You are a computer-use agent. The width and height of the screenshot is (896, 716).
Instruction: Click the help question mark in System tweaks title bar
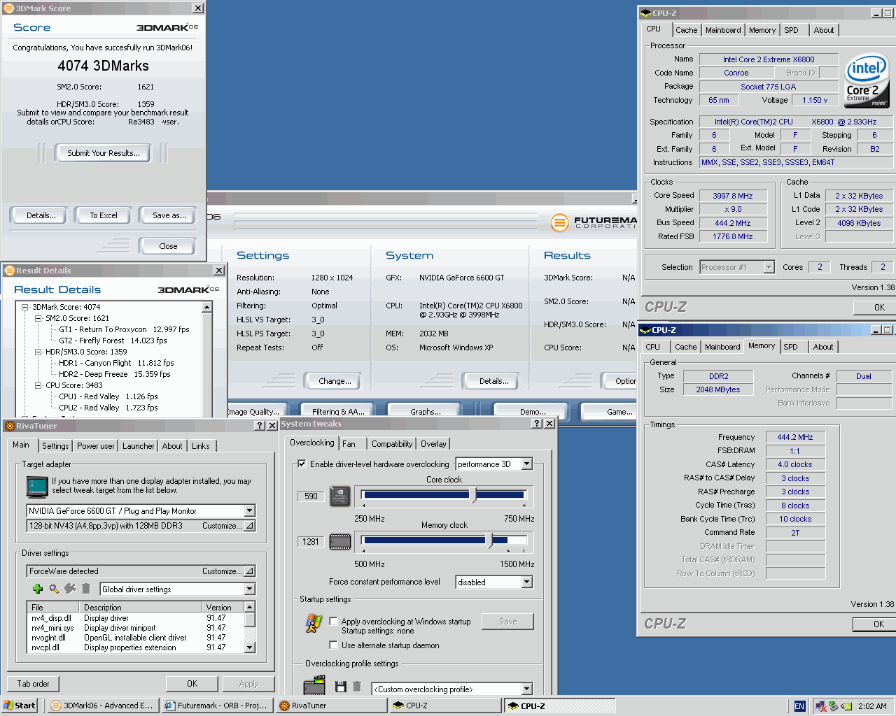tap(537, 424)
